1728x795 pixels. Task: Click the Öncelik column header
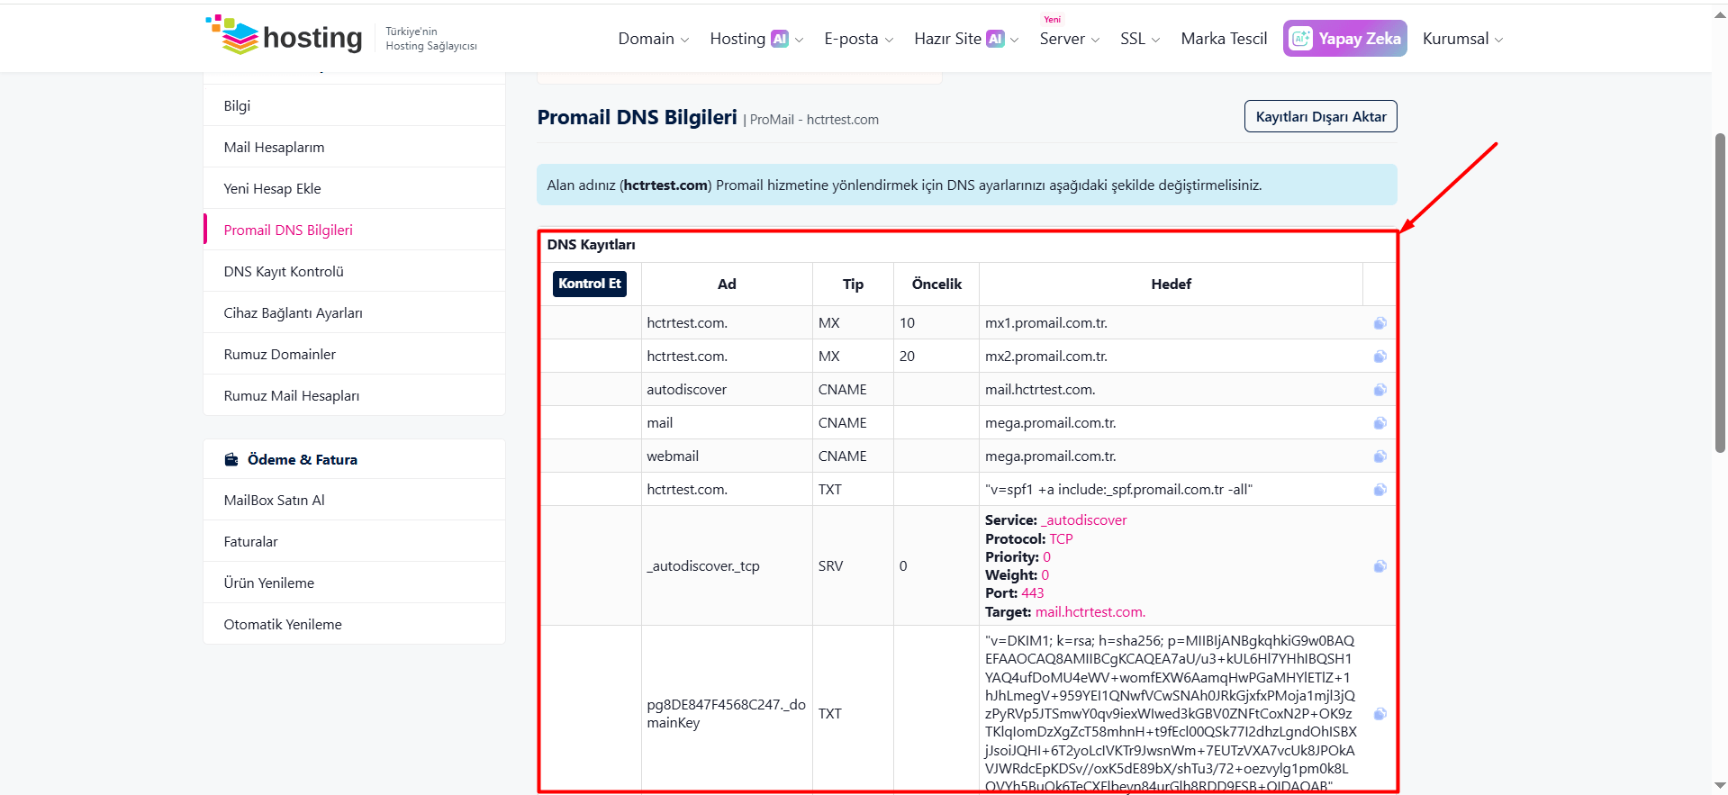pyautogui.click(x=936, y=284)
